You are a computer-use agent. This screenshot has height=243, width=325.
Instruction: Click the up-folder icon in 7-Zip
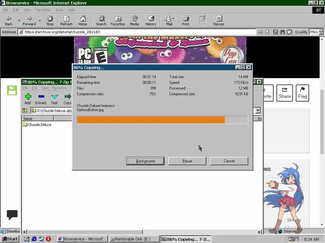[25, 110]
